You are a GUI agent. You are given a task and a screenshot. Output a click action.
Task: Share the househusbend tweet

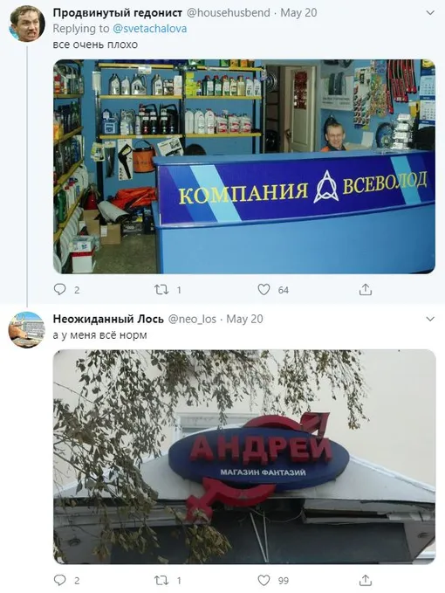click(366, 290)
